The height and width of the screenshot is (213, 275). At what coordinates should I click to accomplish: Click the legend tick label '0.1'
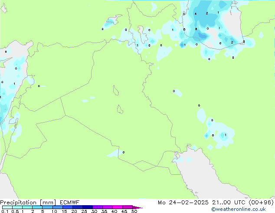pyautogui.click(x=5, y=211)
